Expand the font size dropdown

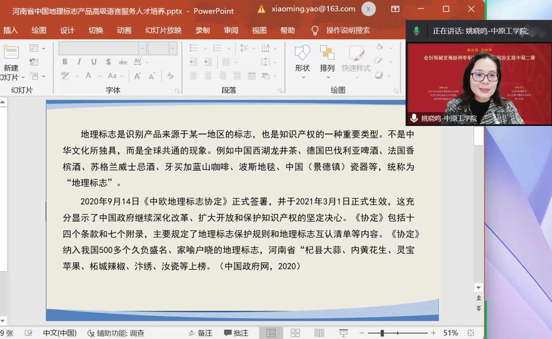tap(173, 49)
